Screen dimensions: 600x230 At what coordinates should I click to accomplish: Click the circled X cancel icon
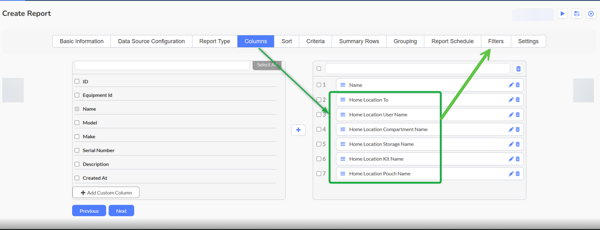point(591,14)
